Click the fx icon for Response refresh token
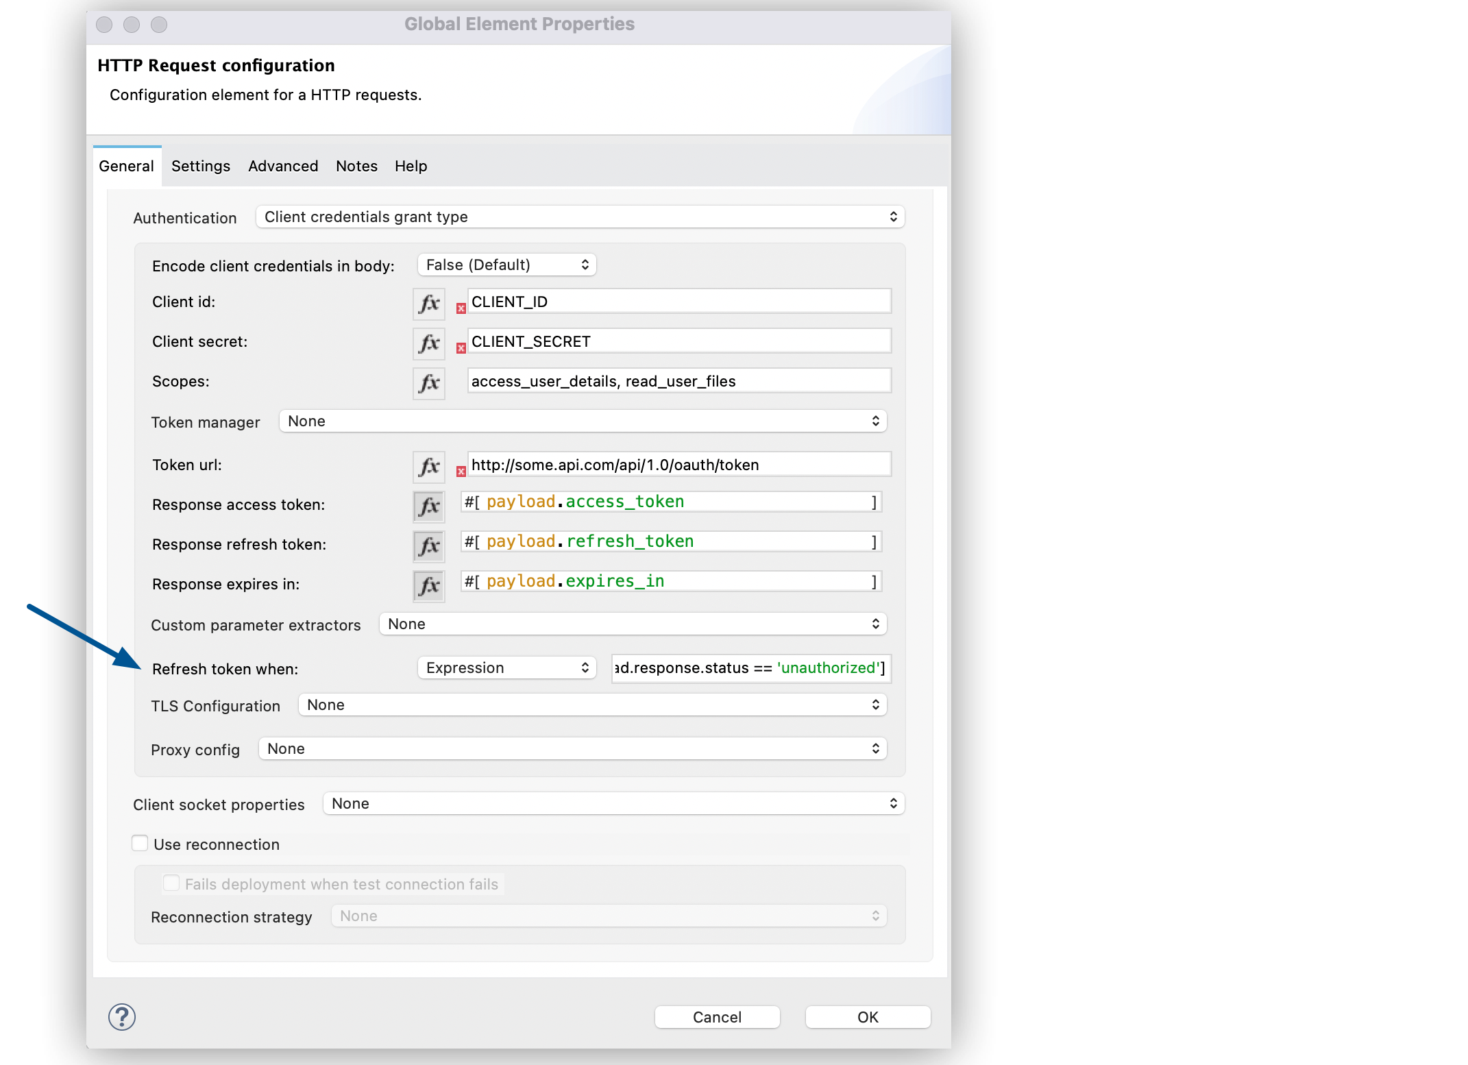 (x=428, y=546)
